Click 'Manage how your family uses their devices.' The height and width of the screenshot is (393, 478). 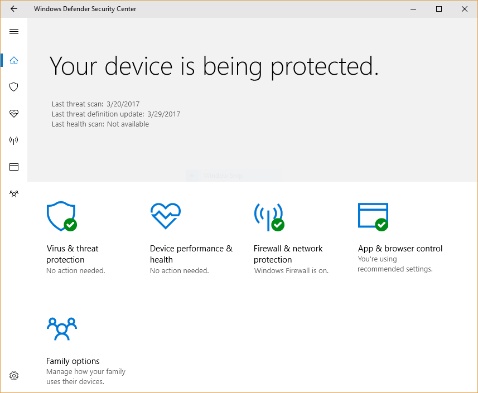pyautogui.click(x=86, y=376)
